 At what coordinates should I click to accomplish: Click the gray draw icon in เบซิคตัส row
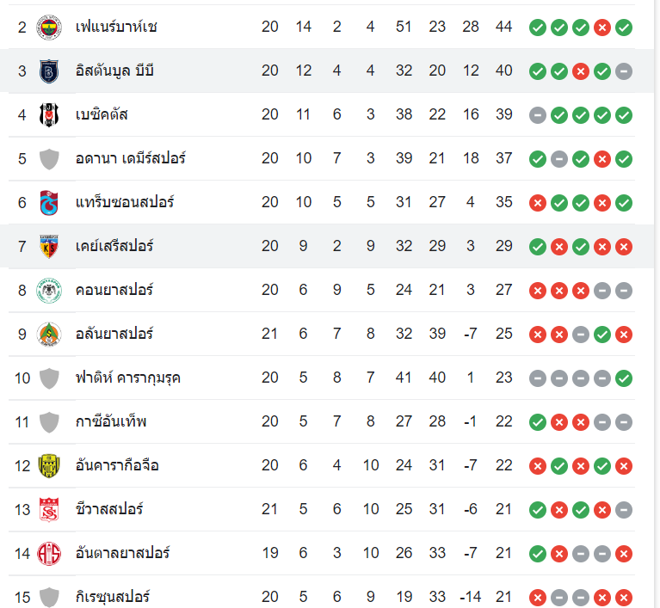pyautogui.click(x=538, y=115)
